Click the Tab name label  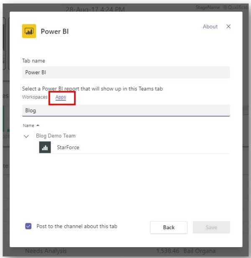point(33,61)
